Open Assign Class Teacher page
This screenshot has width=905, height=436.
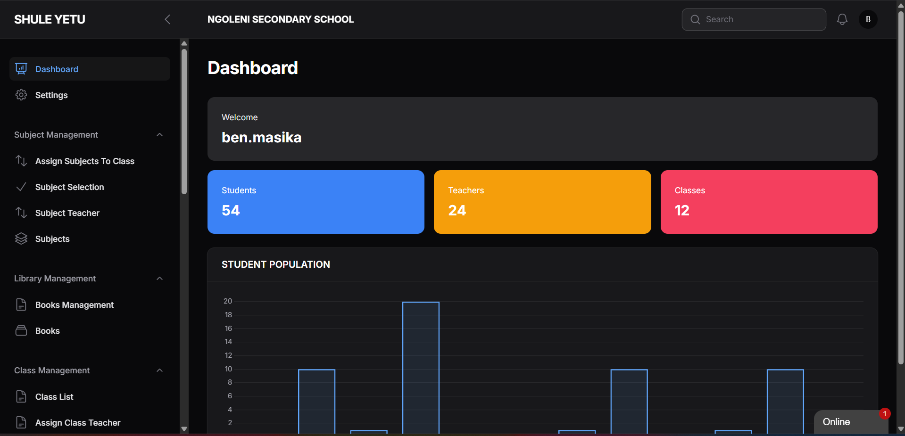(x=77, y=423)
